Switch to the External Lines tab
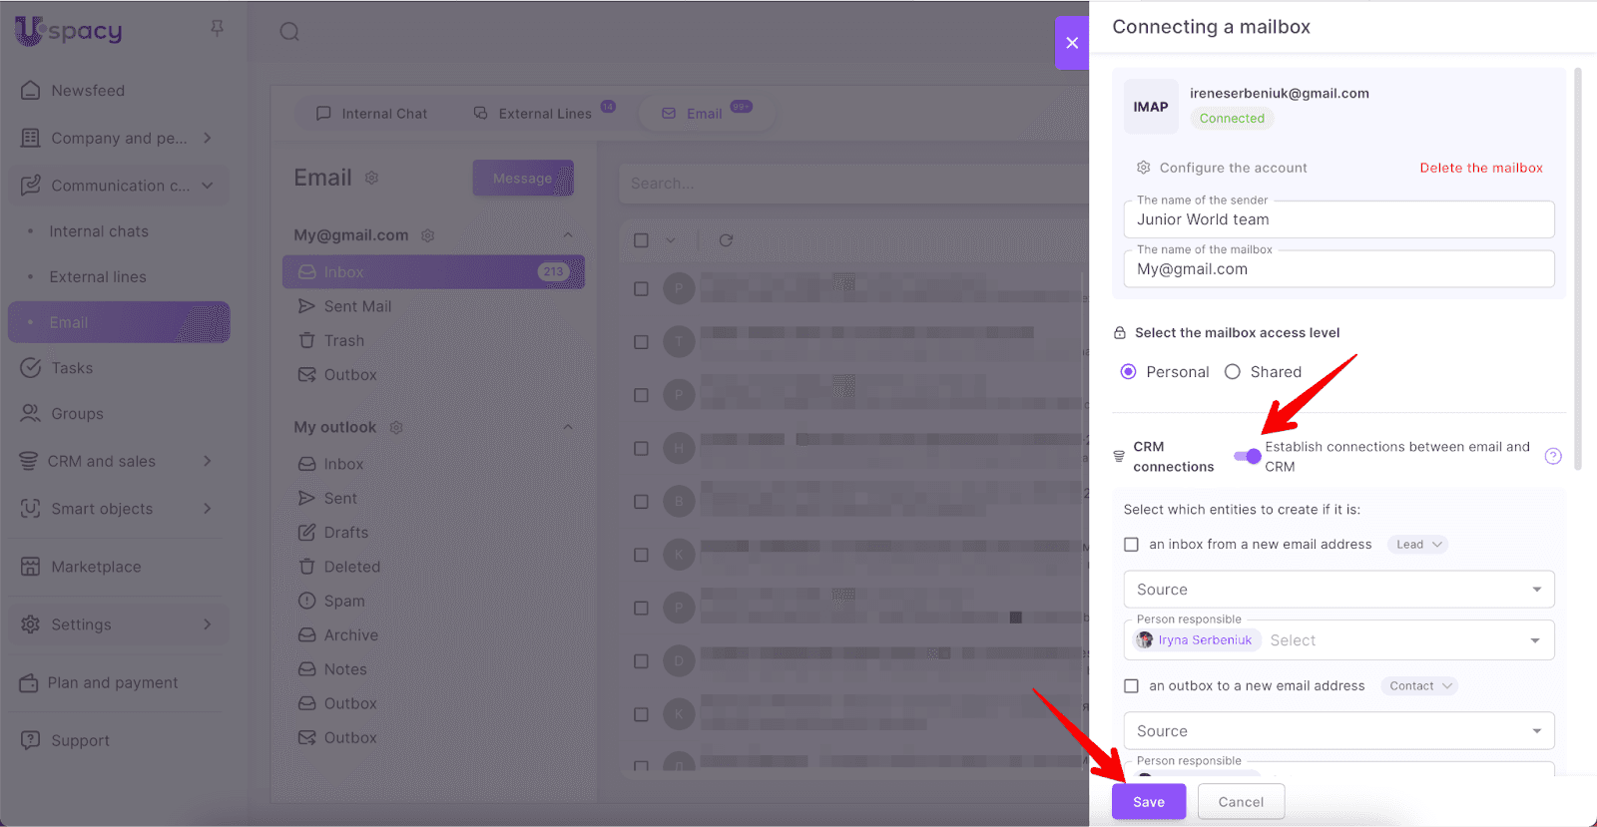1597x827 pixels. click(544, 114)
